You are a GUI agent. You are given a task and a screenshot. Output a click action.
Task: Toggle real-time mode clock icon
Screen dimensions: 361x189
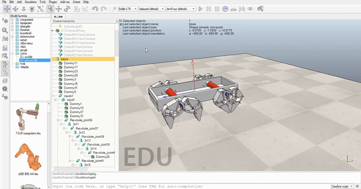[x=225, y=9]
